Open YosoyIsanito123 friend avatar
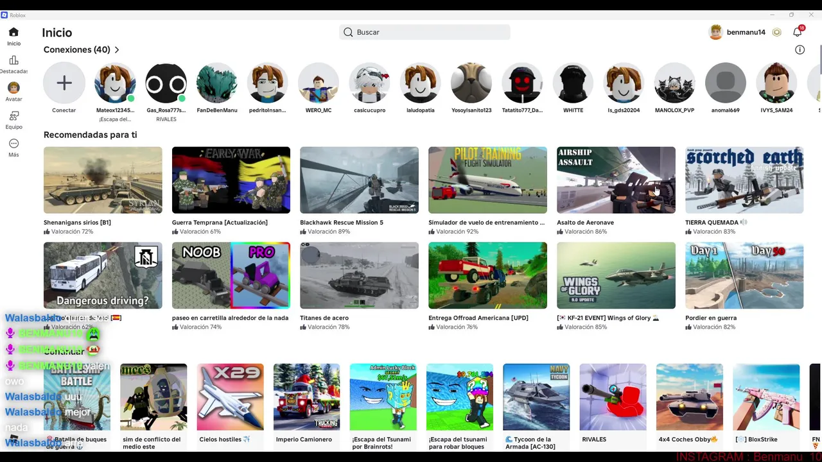This screenshot has width=822, height=462. coord(471,83)
